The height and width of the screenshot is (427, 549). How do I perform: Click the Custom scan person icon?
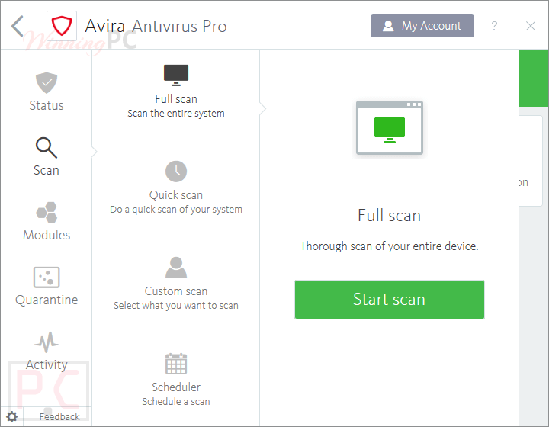click(x=176, y=268)
